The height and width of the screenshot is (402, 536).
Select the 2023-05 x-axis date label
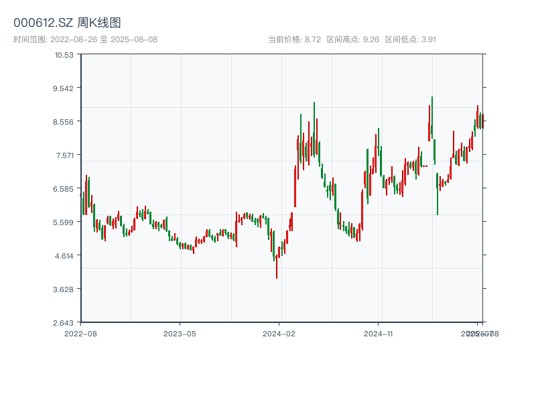tap(180, 333)
